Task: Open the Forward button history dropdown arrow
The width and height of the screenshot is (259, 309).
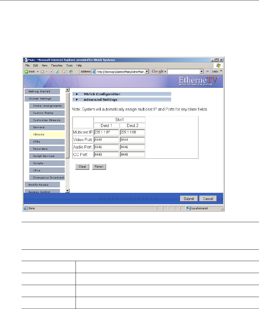Action: tap(47, 72)
